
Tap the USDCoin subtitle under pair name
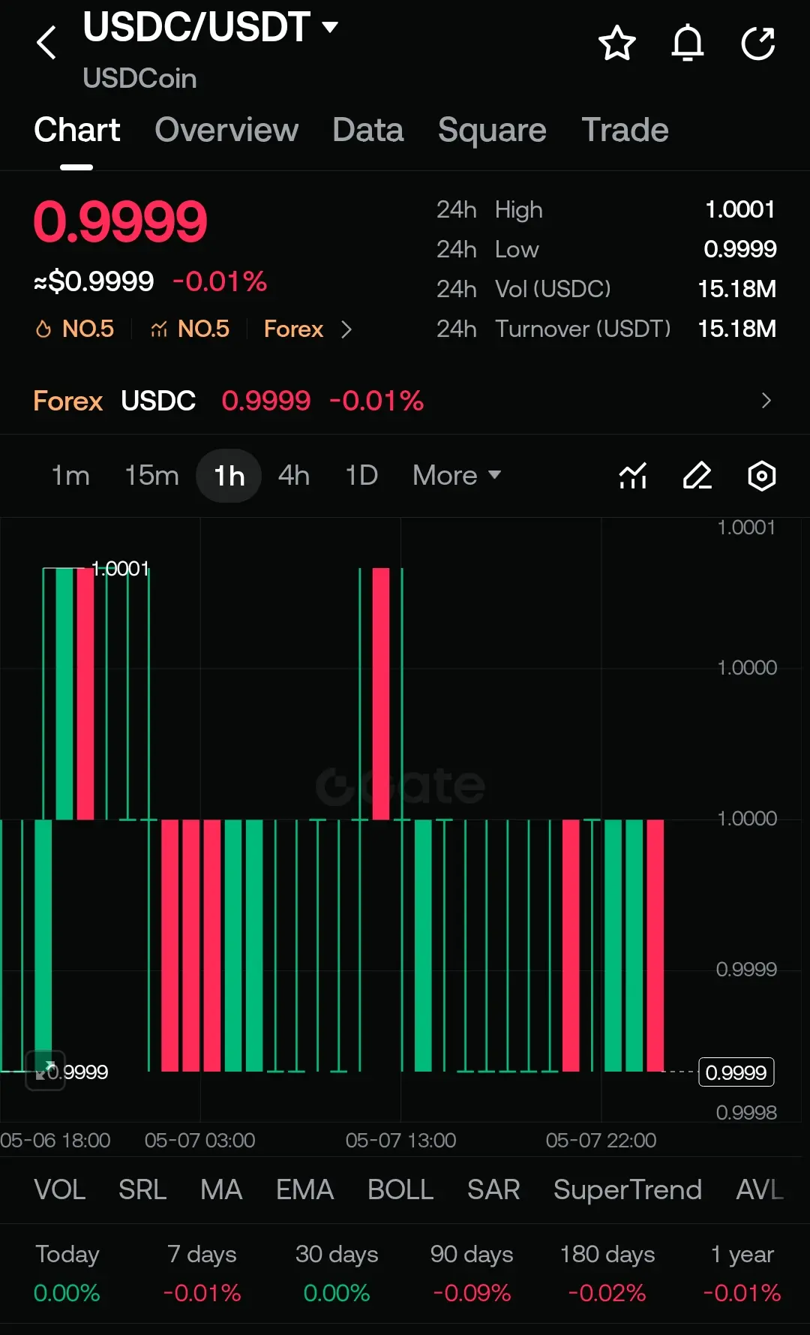tap(139, 79)
